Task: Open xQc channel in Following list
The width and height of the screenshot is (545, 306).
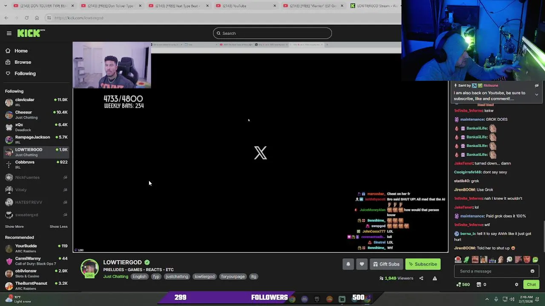Action: coord(36,127)
